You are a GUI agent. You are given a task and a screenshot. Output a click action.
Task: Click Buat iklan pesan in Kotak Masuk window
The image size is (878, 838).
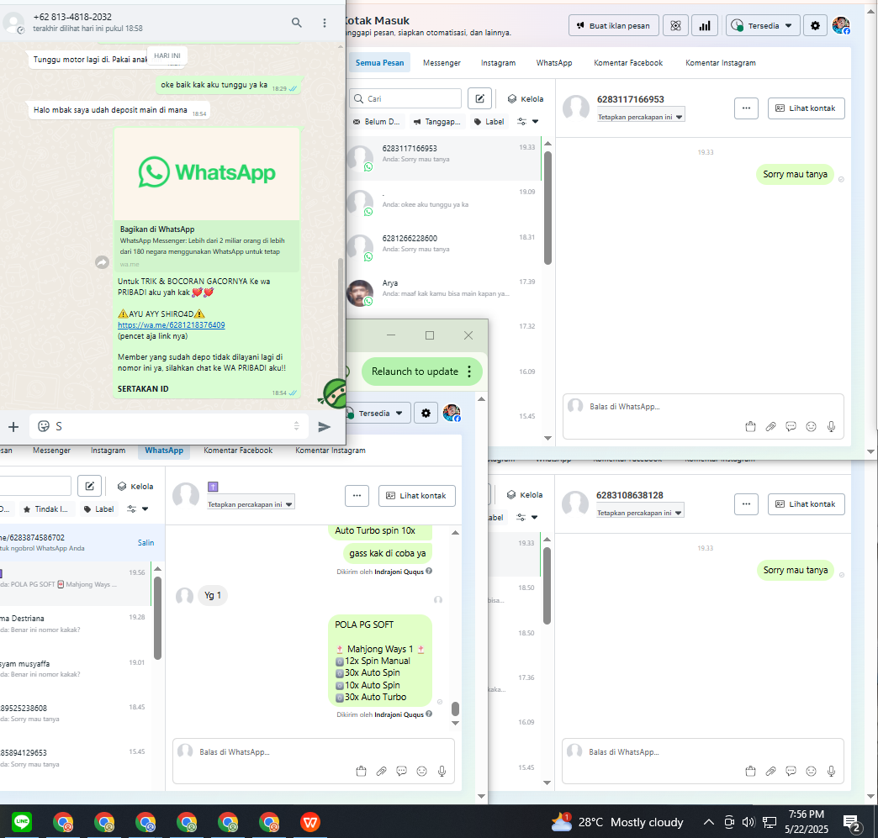point(614,26)
